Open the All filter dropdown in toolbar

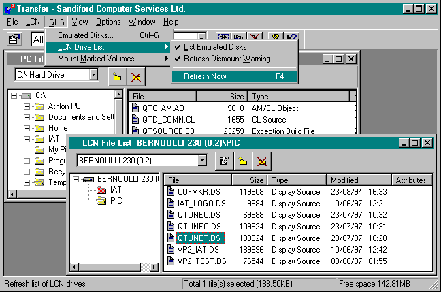click(201, 37)
